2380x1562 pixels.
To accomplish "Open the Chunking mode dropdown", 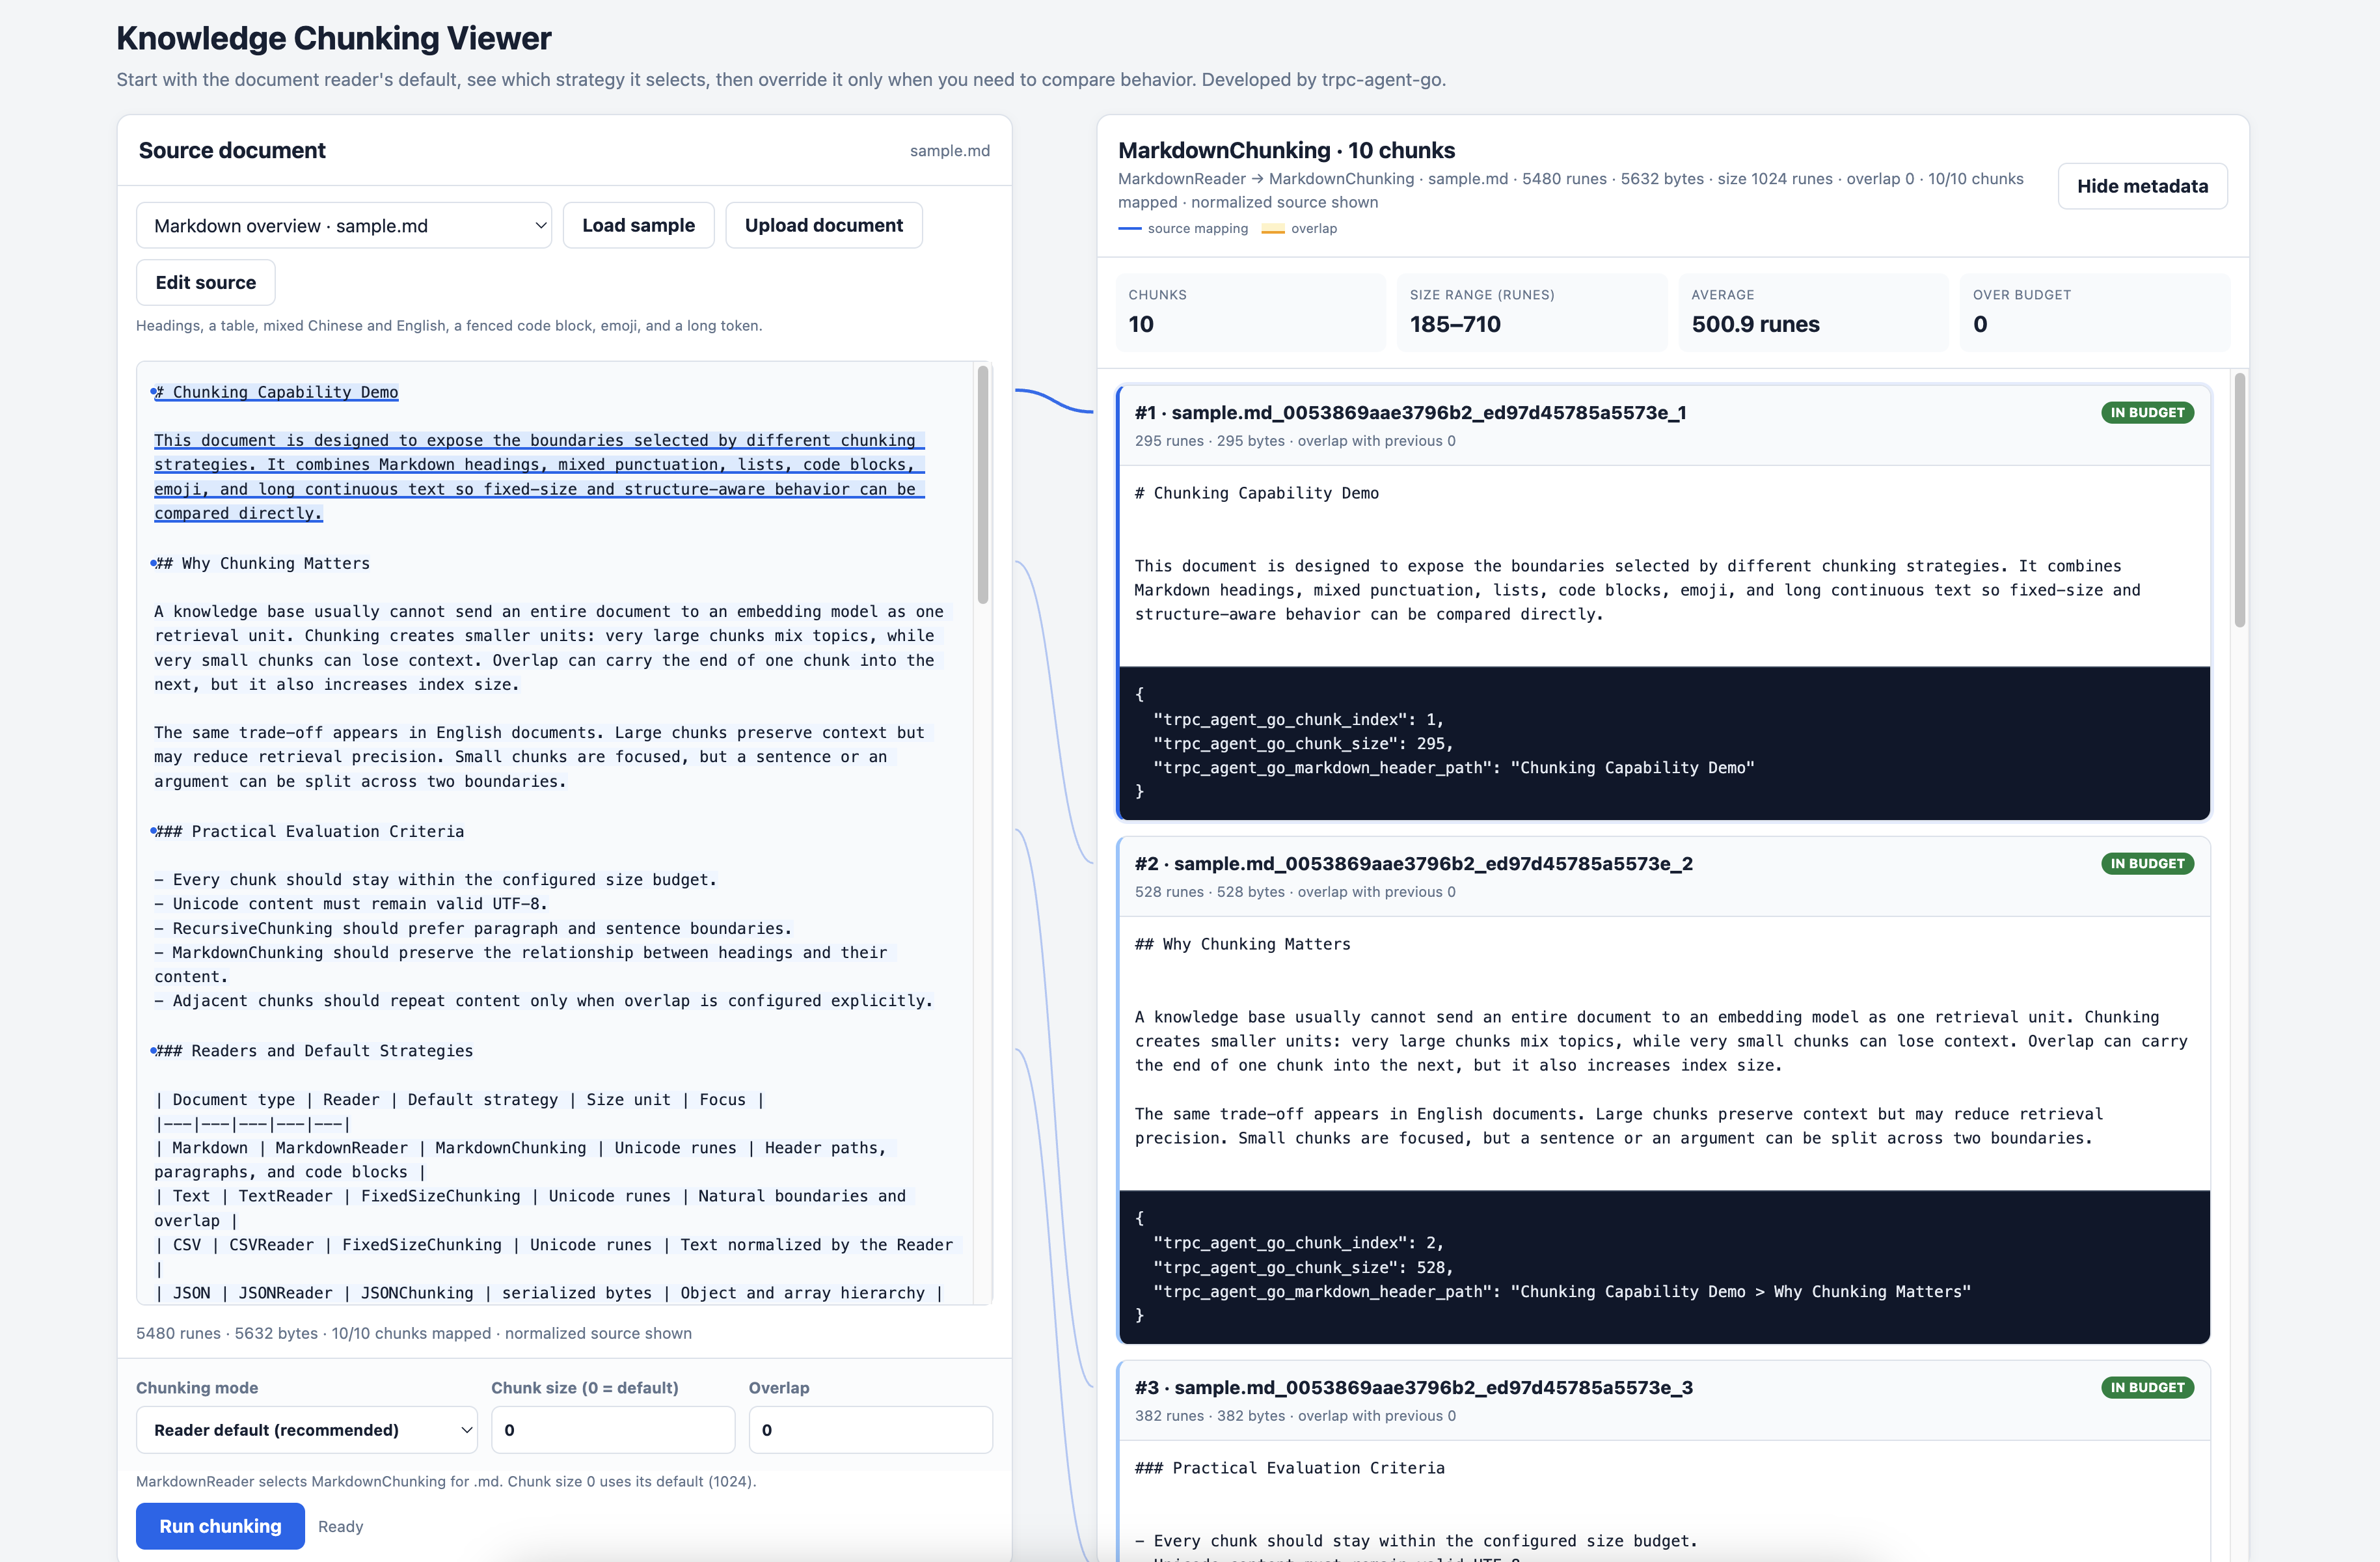I will pos(306,1430).
